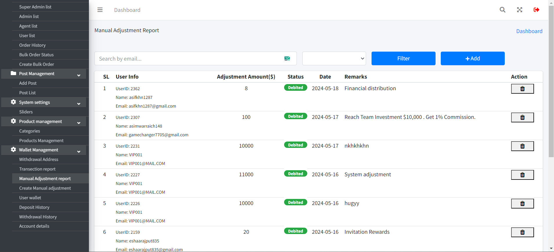Click trash icon for Invitation Rewards row

(x=522, y=232)
